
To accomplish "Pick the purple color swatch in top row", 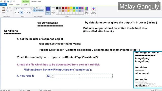I will tap(83, 8).
